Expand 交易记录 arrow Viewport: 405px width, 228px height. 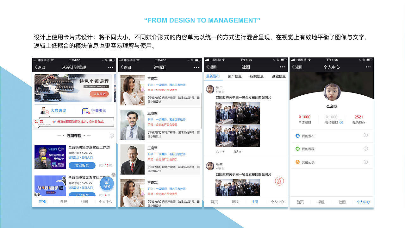(366, 162)
